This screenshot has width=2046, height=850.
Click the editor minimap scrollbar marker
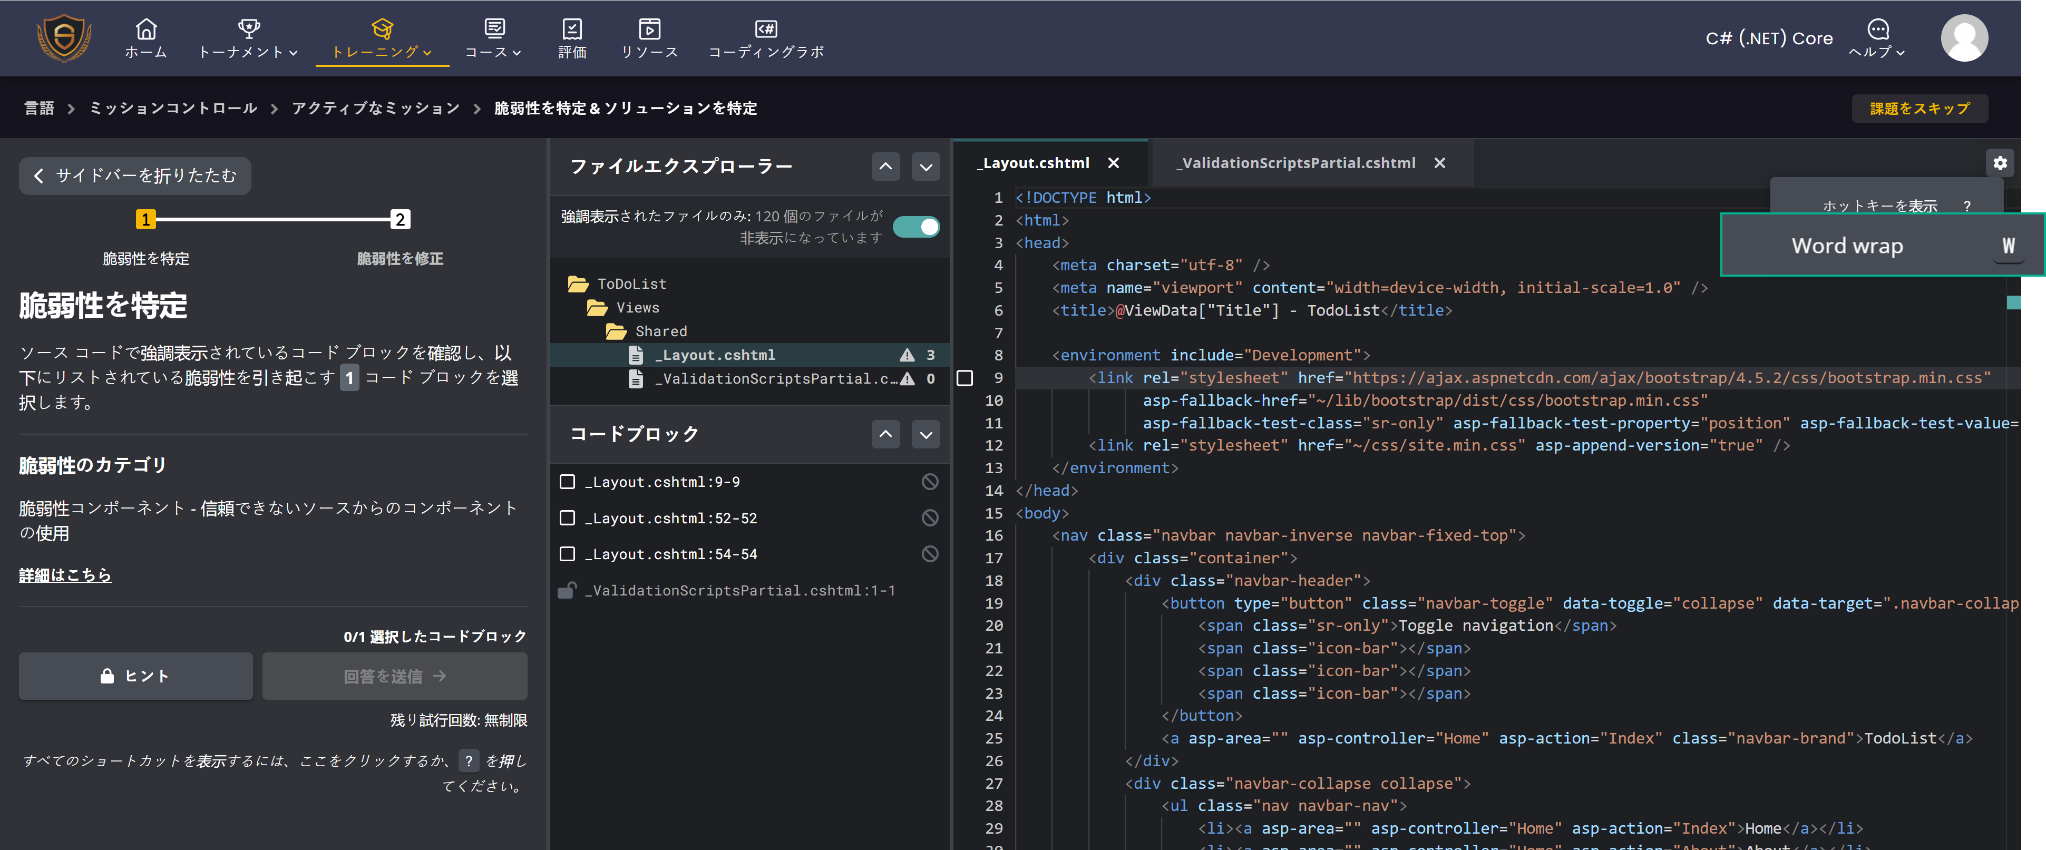pos(2013,302)
